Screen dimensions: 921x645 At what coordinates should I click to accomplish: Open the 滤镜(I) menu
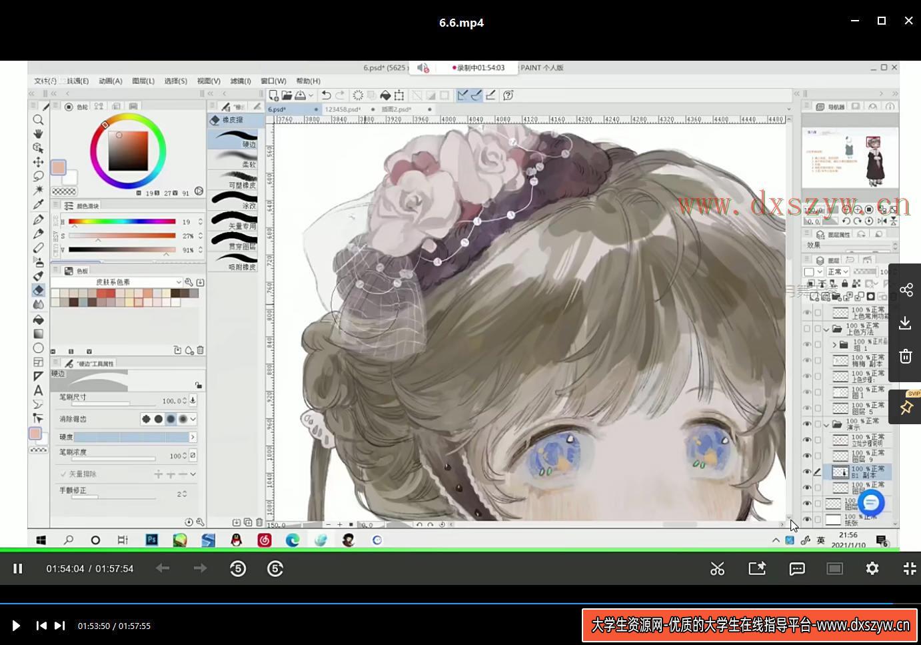tap(241, 81)
